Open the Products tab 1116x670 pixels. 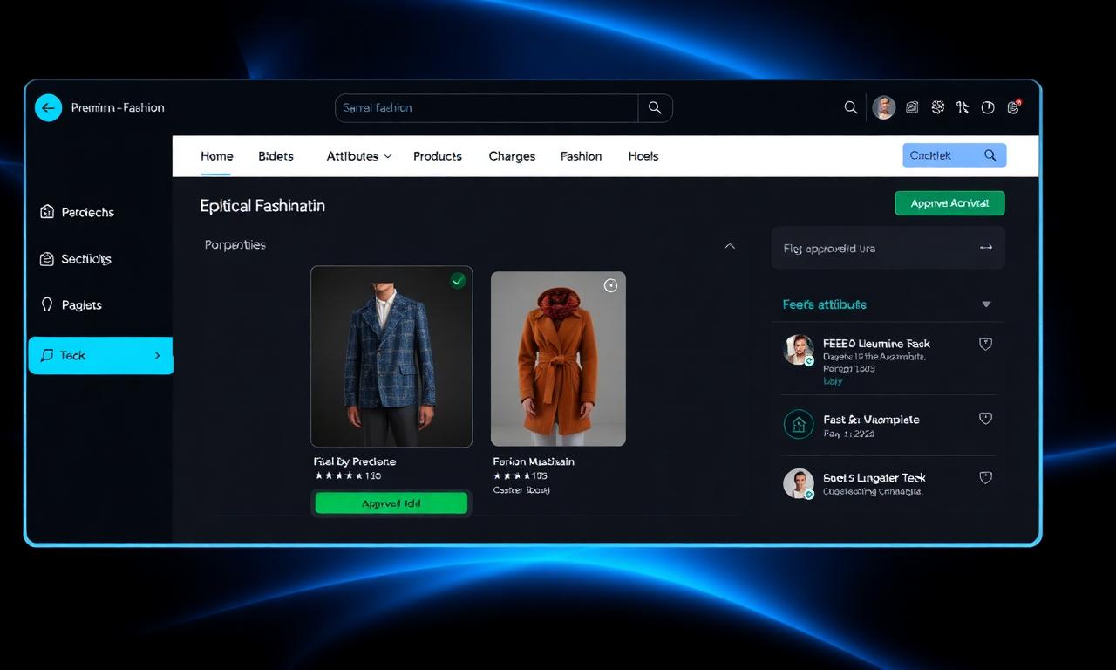click(x=438, y=156)
